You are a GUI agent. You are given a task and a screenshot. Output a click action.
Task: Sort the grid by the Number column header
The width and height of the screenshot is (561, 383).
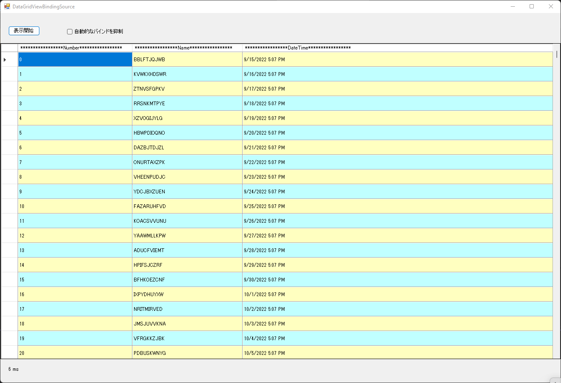click(x=75, y=48)
